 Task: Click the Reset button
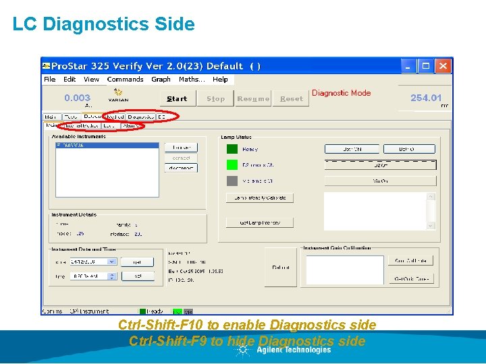(291, 98)
